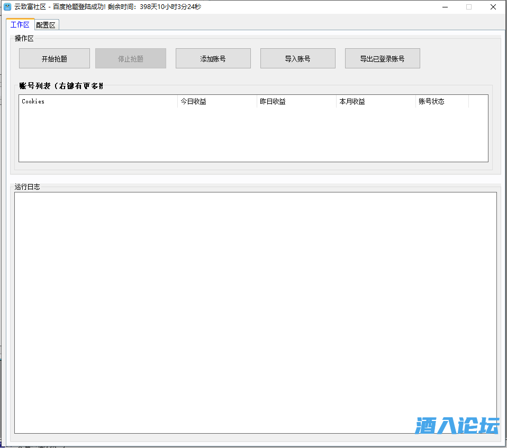
Task: Click the 酒入论坛 watermark logo
Action: point(457,425)
